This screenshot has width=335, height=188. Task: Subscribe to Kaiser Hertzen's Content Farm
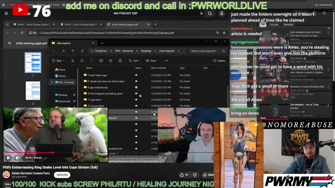[62, 175]
